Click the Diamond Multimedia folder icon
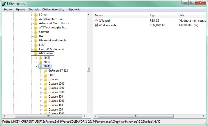This screenshot has width=208, height=126. tap(36, 40)
